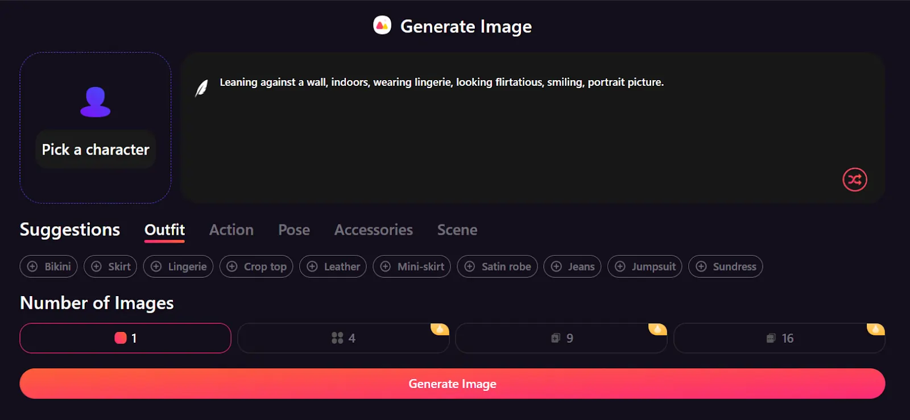910x420 pixels.
Task: Click the 'Suggestions' heading text
Action: pyautogui.click(x=70, y=230)
